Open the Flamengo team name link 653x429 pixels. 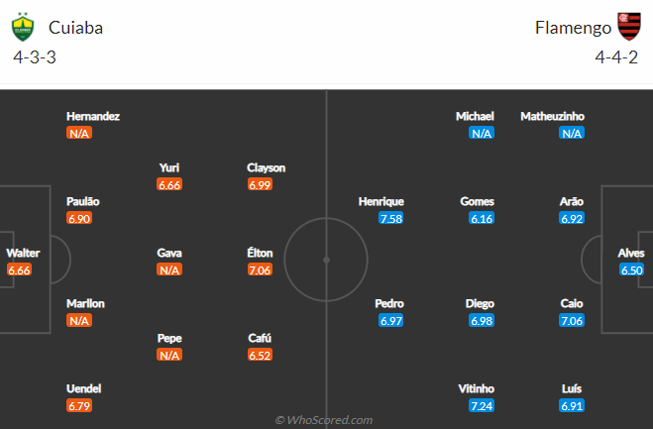point(573,28)
